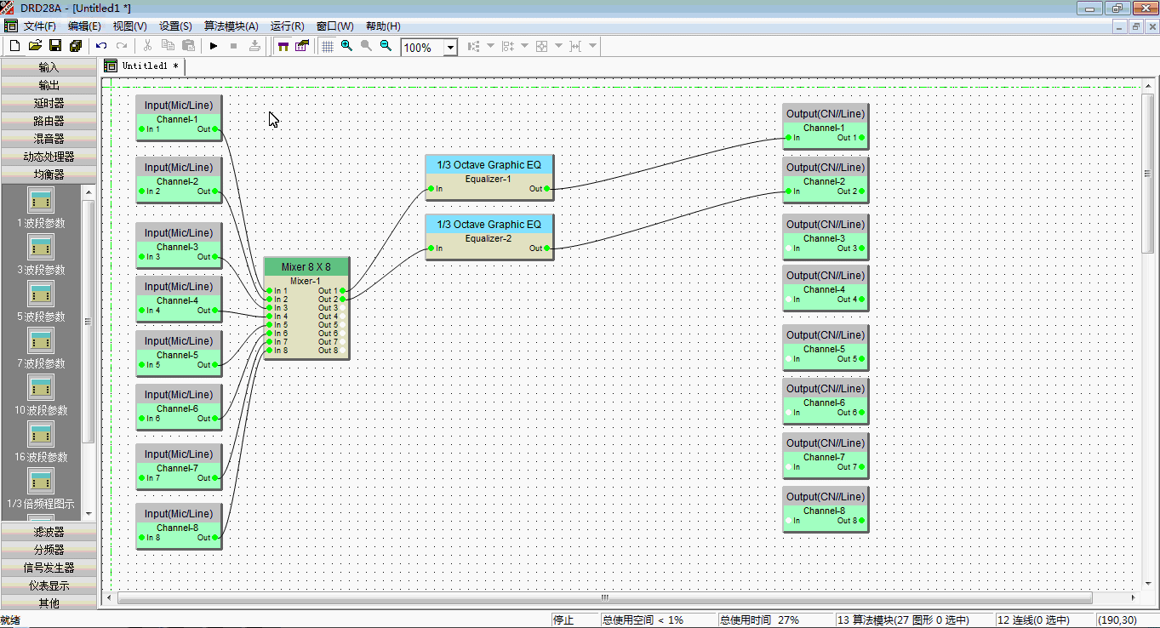Click the zoom out magnifier icon
The image size is (1160, 628).
tap(386, 46)
